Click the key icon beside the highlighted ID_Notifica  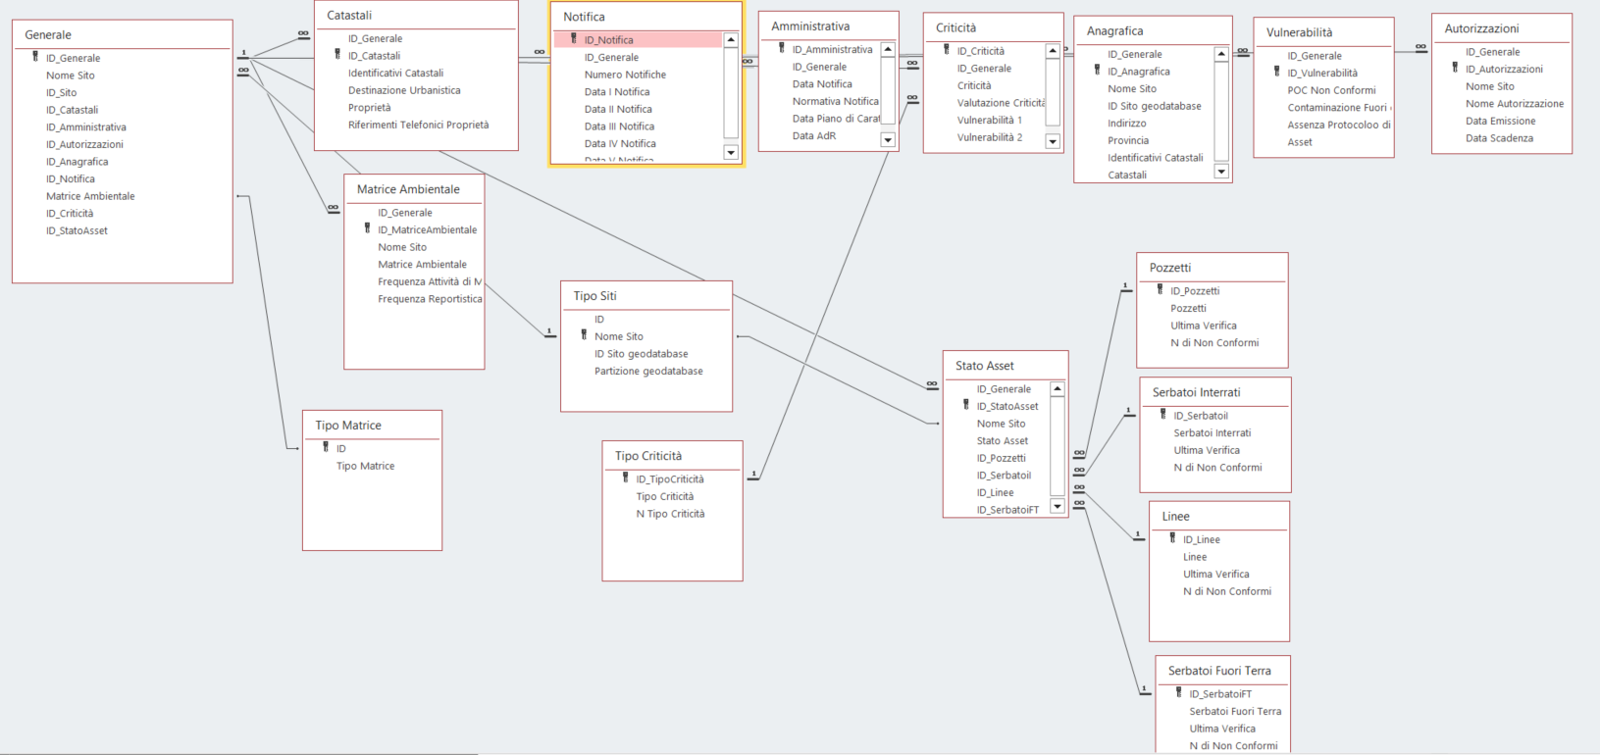574,39
